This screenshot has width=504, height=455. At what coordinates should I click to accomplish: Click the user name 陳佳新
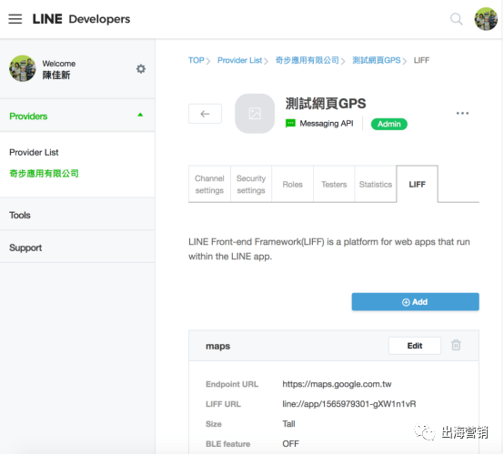pos(56,76)
